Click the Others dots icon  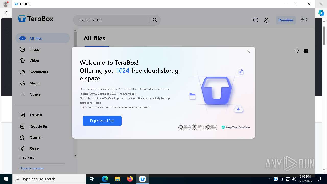coord(22,94)
